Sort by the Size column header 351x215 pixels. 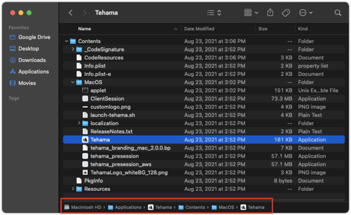pyautogui.click(x=263, y=29)
